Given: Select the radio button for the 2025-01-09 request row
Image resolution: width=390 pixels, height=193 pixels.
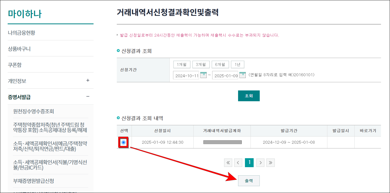Looking at the screenshot, I should [x=123, y=142].
